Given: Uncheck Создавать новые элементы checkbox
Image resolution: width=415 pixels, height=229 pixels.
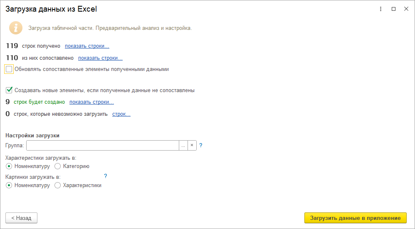Looking at the screenshot, I should [9, 90].
